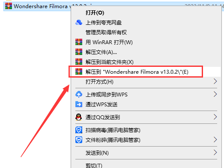Choose 剪切(T) in the context menu
224x168 pixels.
coord(94,165)
